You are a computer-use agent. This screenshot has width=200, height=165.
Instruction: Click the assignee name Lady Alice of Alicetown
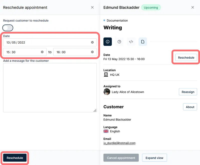pyautogui.click(x=128, y=92)
